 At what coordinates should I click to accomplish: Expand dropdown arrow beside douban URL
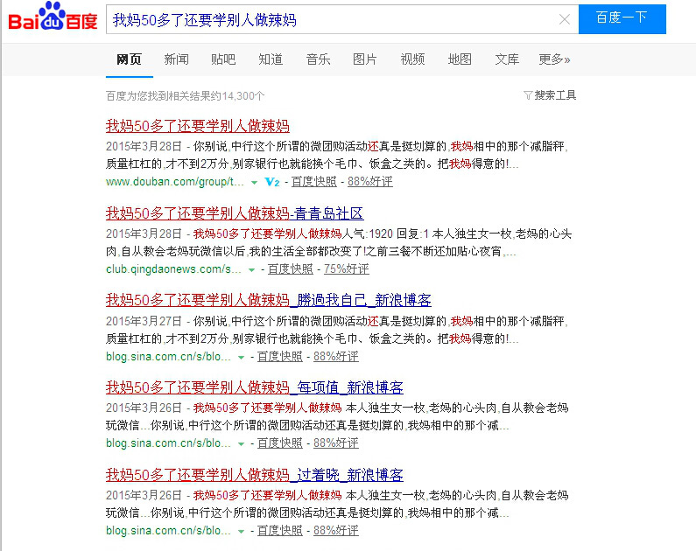coord(254,182)
